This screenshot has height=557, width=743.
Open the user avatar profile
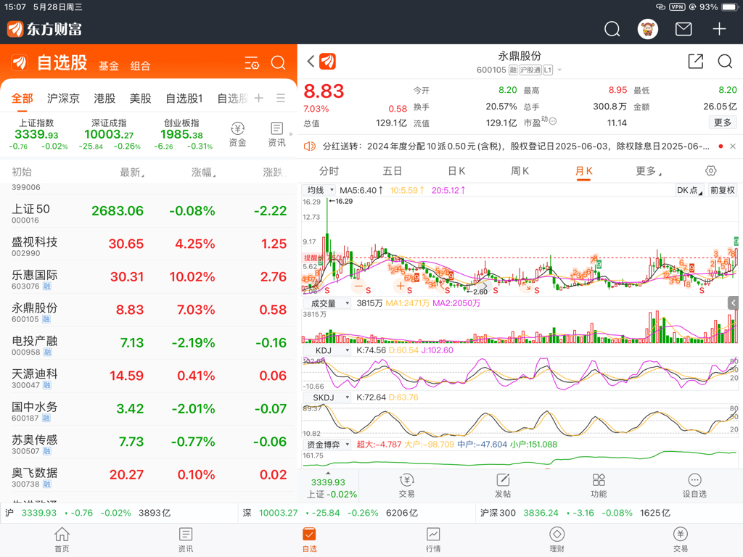[647, 29]
